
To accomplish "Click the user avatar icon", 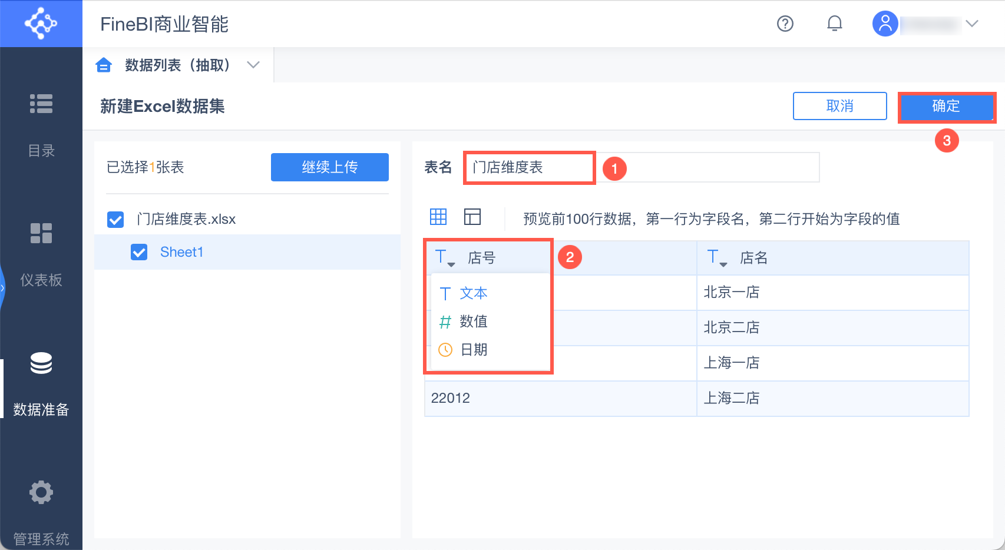I will point(885,24).
